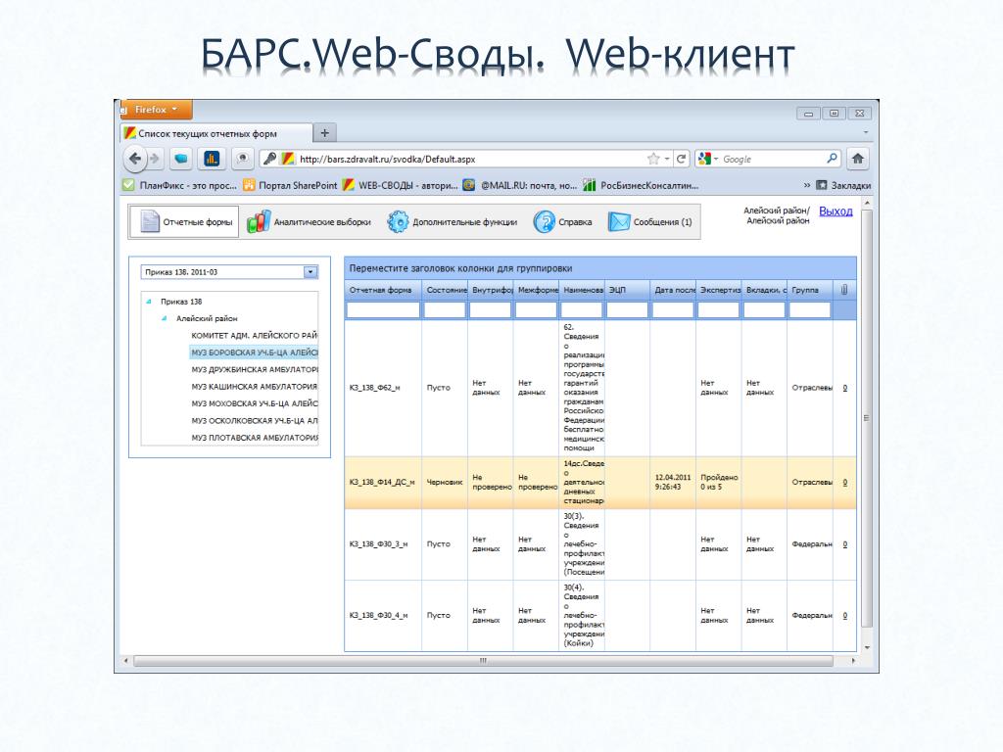1003x752 pixels.
Task: Select the 'Список текущих отчетных форм' tab
Action: [x=215, y=133]
